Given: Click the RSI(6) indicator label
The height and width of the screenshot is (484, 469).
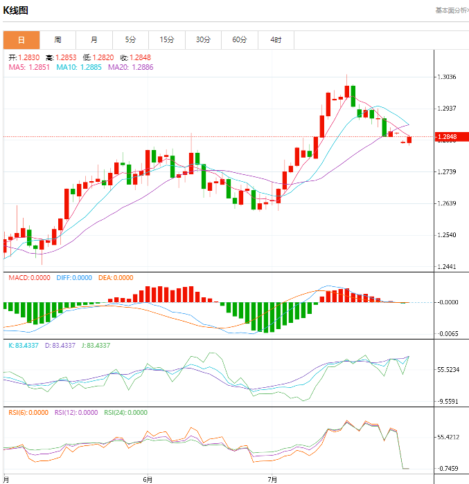Looking at the screenshot, I should pyautogui.click(x=28, y=413).
